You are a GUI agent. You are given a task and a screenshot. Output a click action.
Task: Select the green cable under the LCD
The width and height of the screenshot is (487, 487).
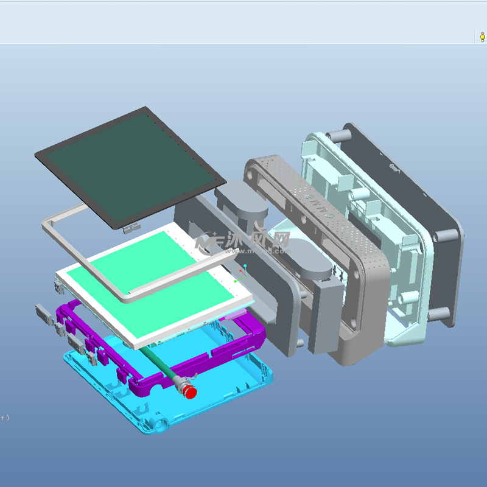pyautogui.click(x=158, y=363)
